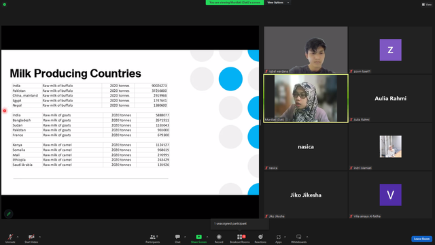Image resolution: width=435 pixels, height=245 pixels.
Task: Click the annotation pencil icon on the shared screen
Action: coord(9,214)
